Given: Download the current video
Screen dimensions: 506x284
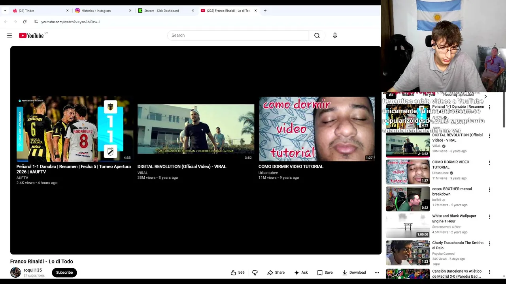Looking at the screenshot, I should click(354, 273).
